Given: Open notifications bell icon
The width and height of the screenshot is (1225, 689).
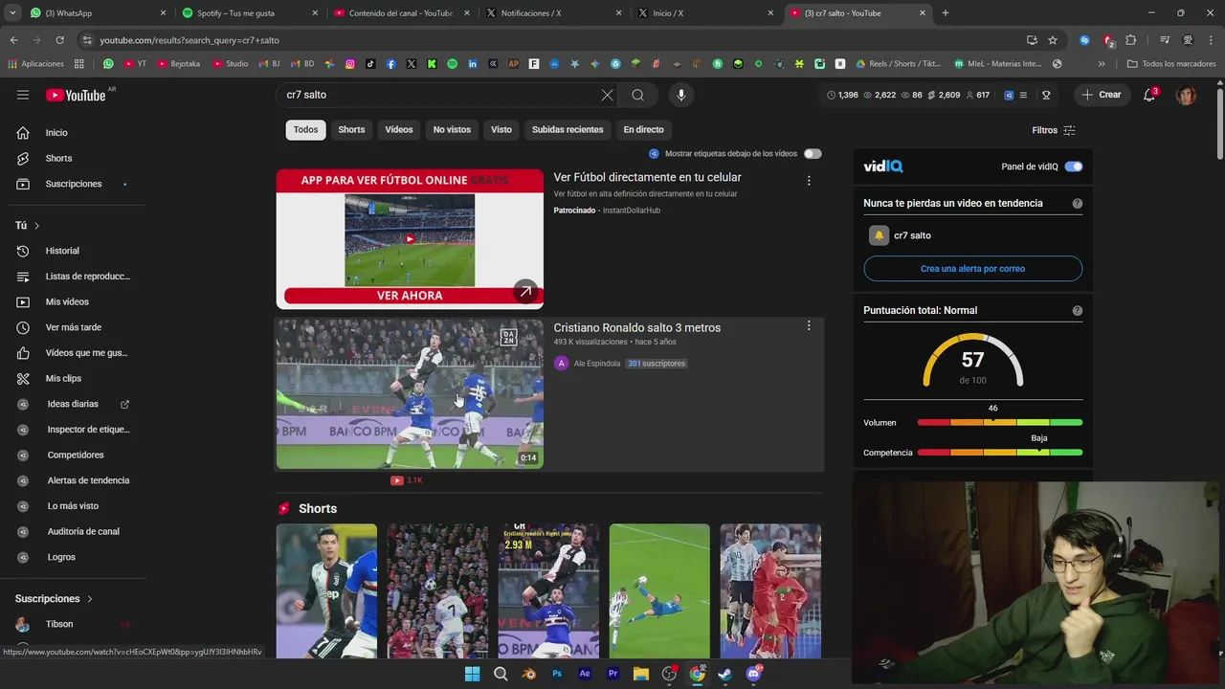Looking at the screenshot, I should (x=1149, y=95).
